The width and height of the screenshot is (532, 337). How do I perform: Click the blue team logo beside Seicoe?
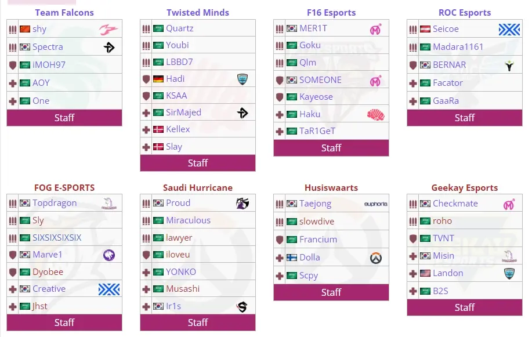click(x=509, y=29)
